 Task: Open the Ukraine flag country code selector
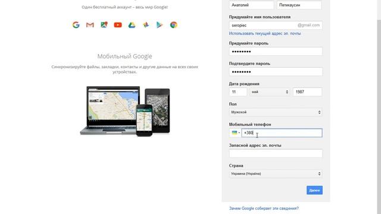click(x=236, y=133)
